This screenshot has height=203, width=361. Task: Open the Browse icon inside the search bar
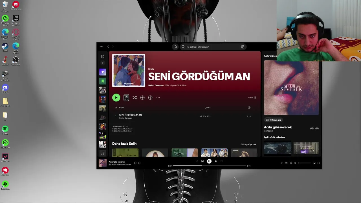pos(243,47)
